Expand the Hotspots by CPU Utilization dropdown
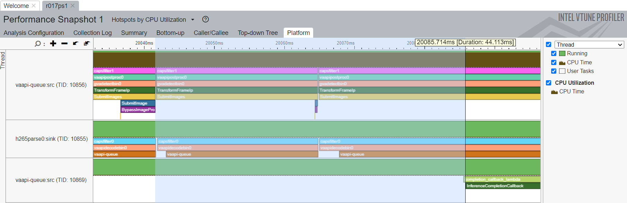This screenshot has width=627, height=203. tap(193, 20)
